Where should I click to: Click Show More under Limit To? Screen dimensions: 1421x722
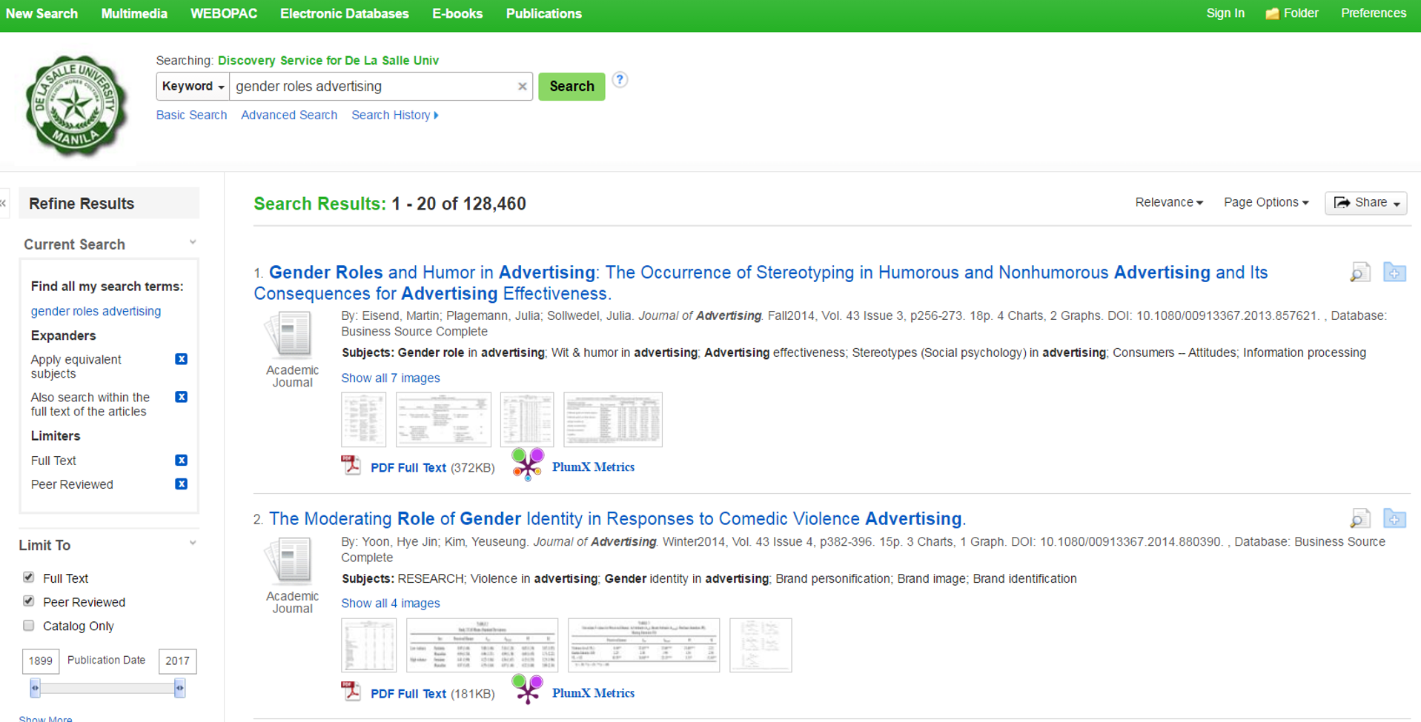(45, 718)
